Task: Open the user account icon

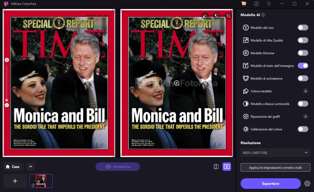Action: 256,4
